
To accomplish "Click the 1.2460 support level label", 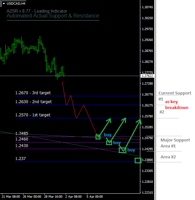I will point(22,139).
